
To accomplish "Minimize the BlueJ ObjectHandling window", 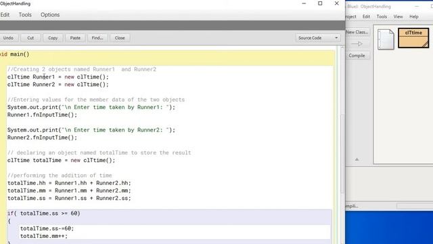I will tap(417, 6).
